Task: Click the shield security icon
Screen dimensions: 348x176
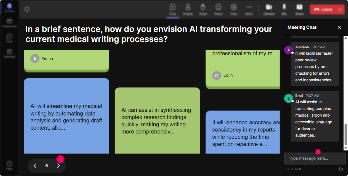Action: (27, 9)
